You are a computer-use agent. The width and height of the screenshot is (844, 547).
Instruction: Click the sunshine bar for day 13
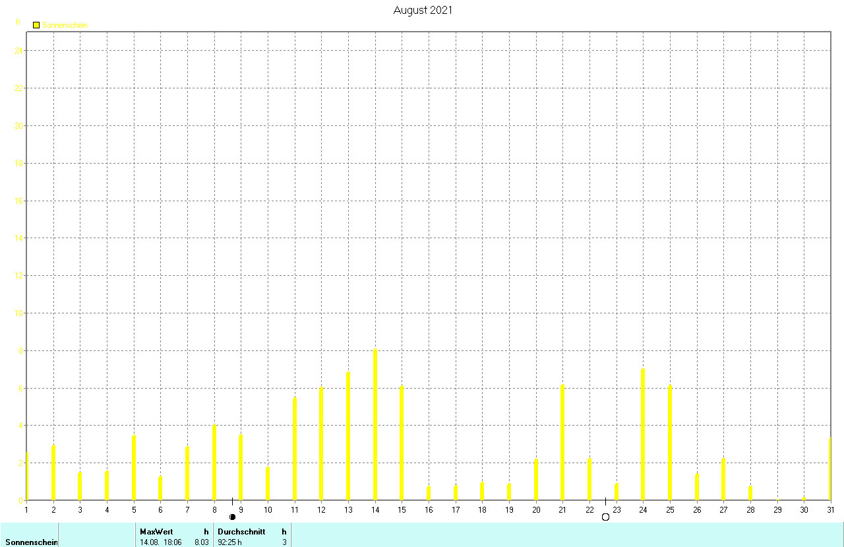(348, 436)
